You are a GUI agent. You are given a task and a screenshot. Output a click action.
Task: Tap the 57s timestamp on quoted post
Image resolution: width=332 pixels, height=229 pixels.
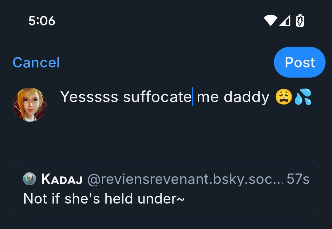pos(298,179)
